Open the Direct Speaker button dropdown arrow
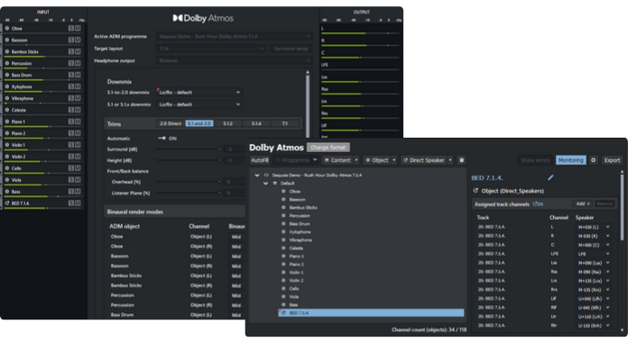 tap(450, 160)
